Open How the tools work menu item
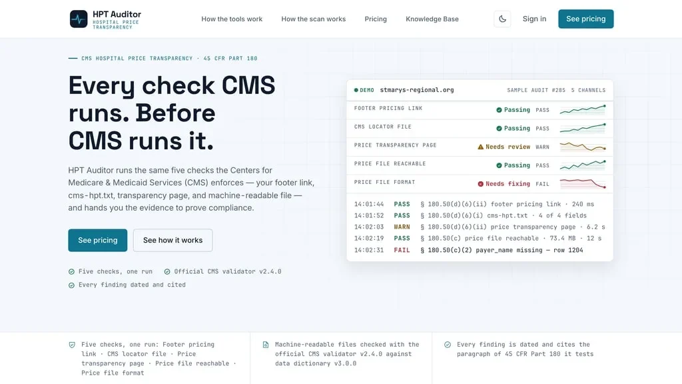682x384 pixels. coord(232,19)
